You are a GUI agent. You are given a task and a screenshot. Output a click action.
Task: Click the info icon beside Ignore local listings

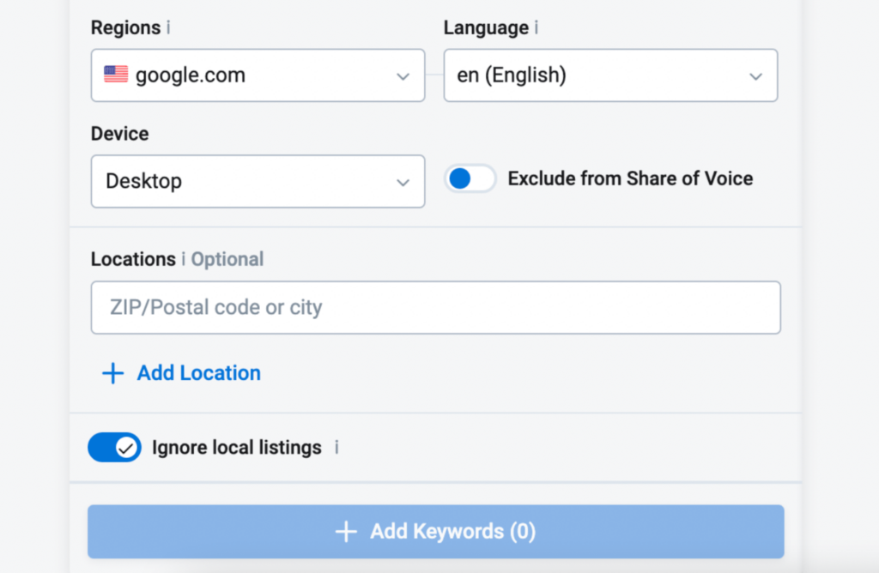tap(336, 447)
